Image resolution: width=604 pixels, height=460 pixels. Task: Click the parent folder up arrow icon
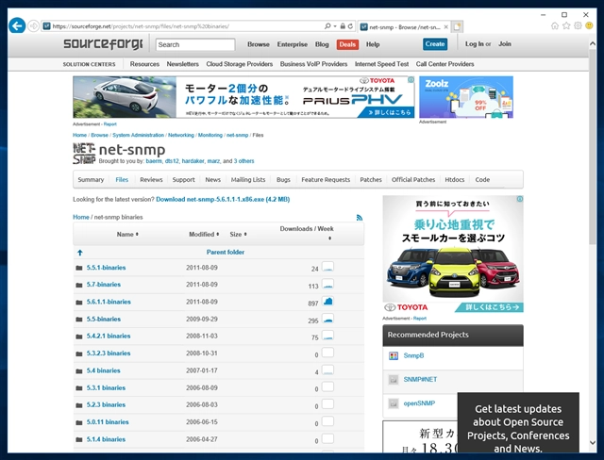(x=79, y=253)
